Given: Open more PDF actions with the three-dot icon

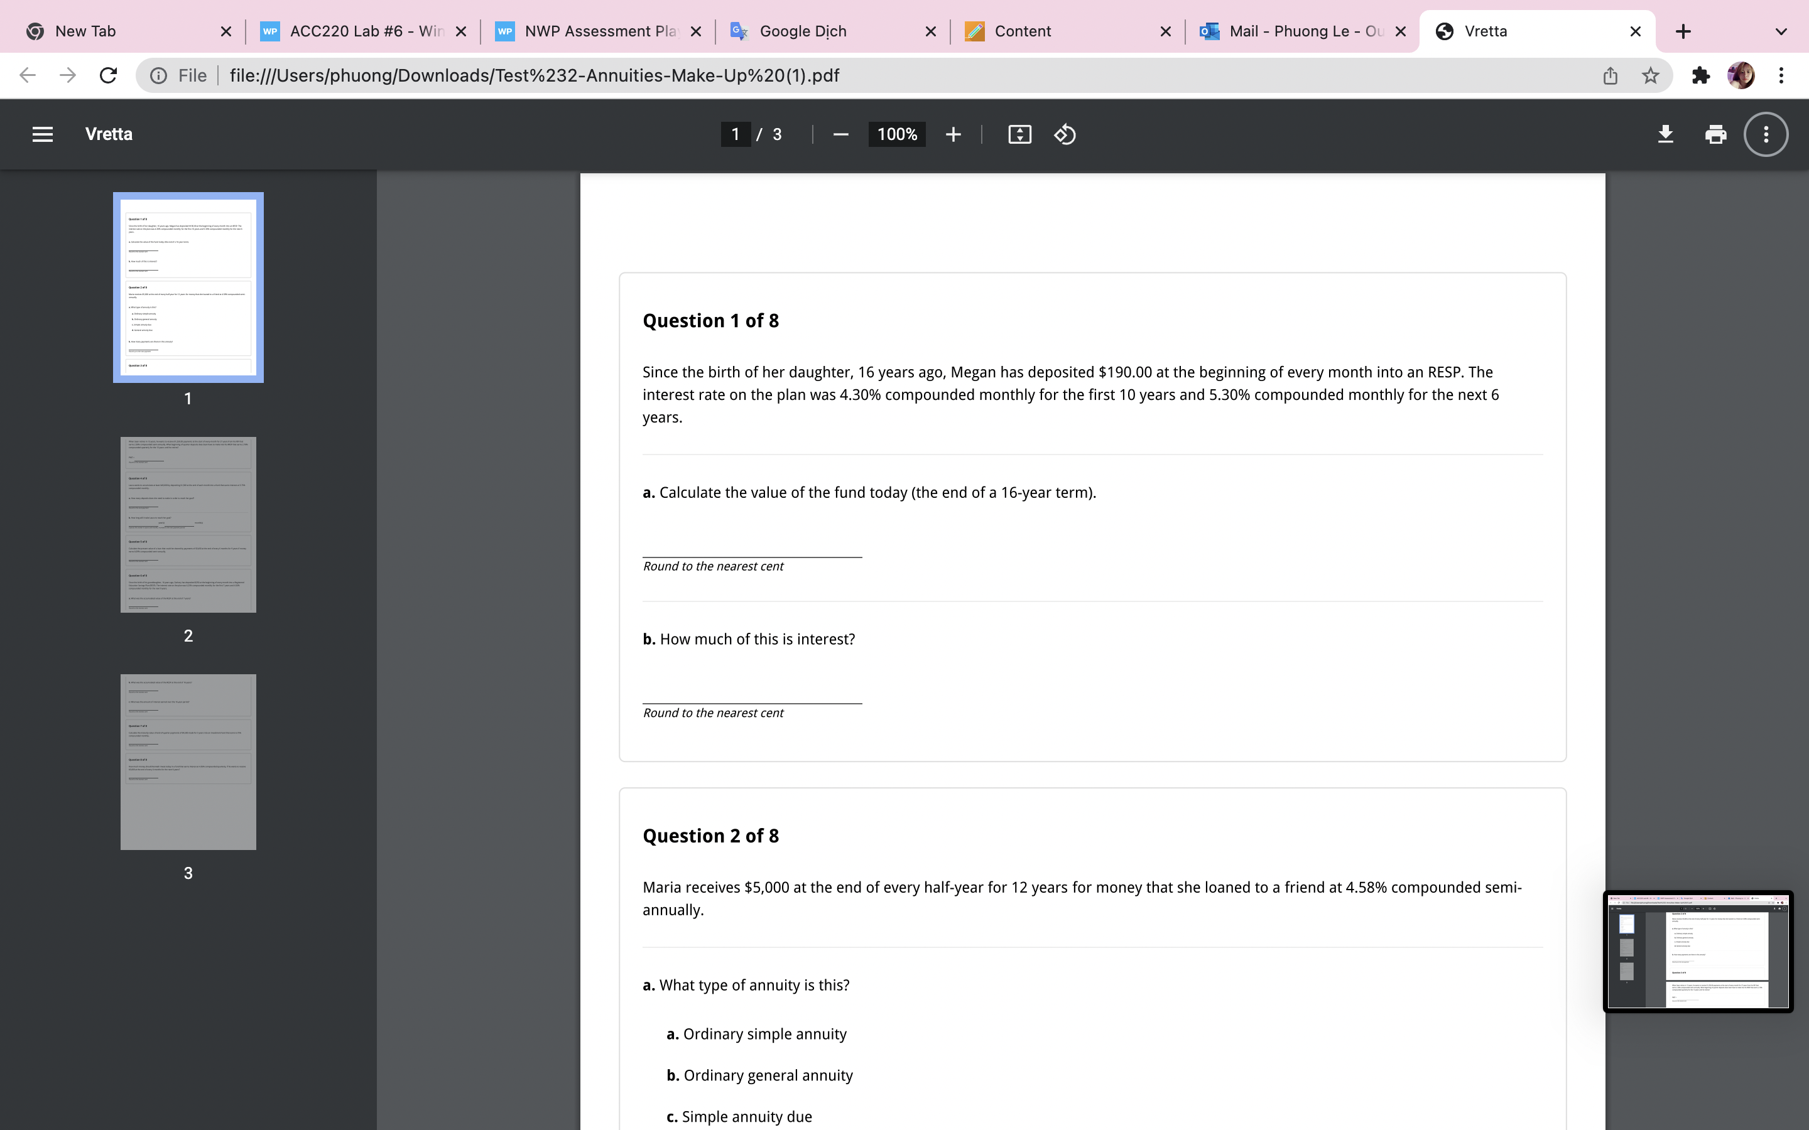Looking at the screenshot, I should [1766, 134].
